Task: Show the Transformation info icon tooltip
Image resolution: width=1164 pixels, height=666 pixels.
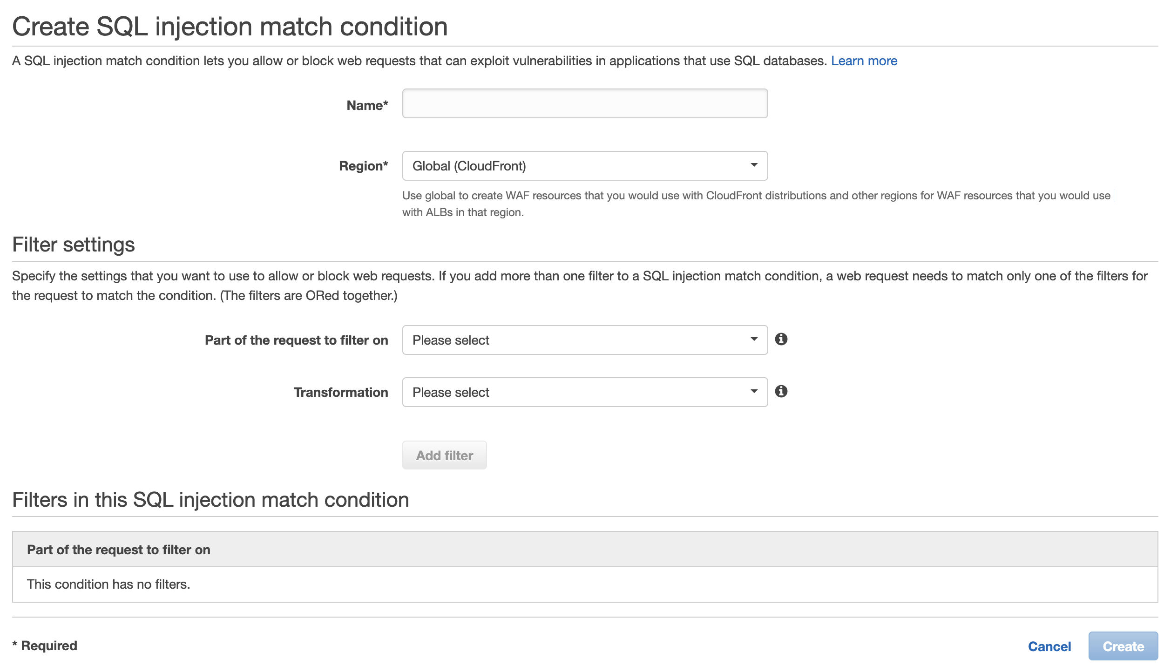Action: 781,391
